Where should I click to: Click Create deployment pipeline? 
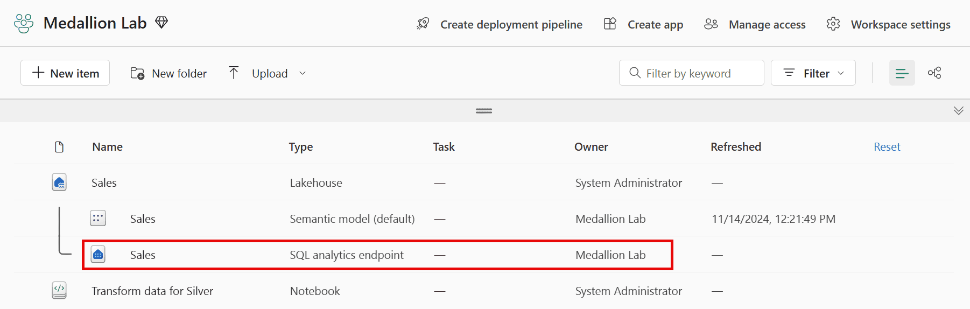click(500, 25)
